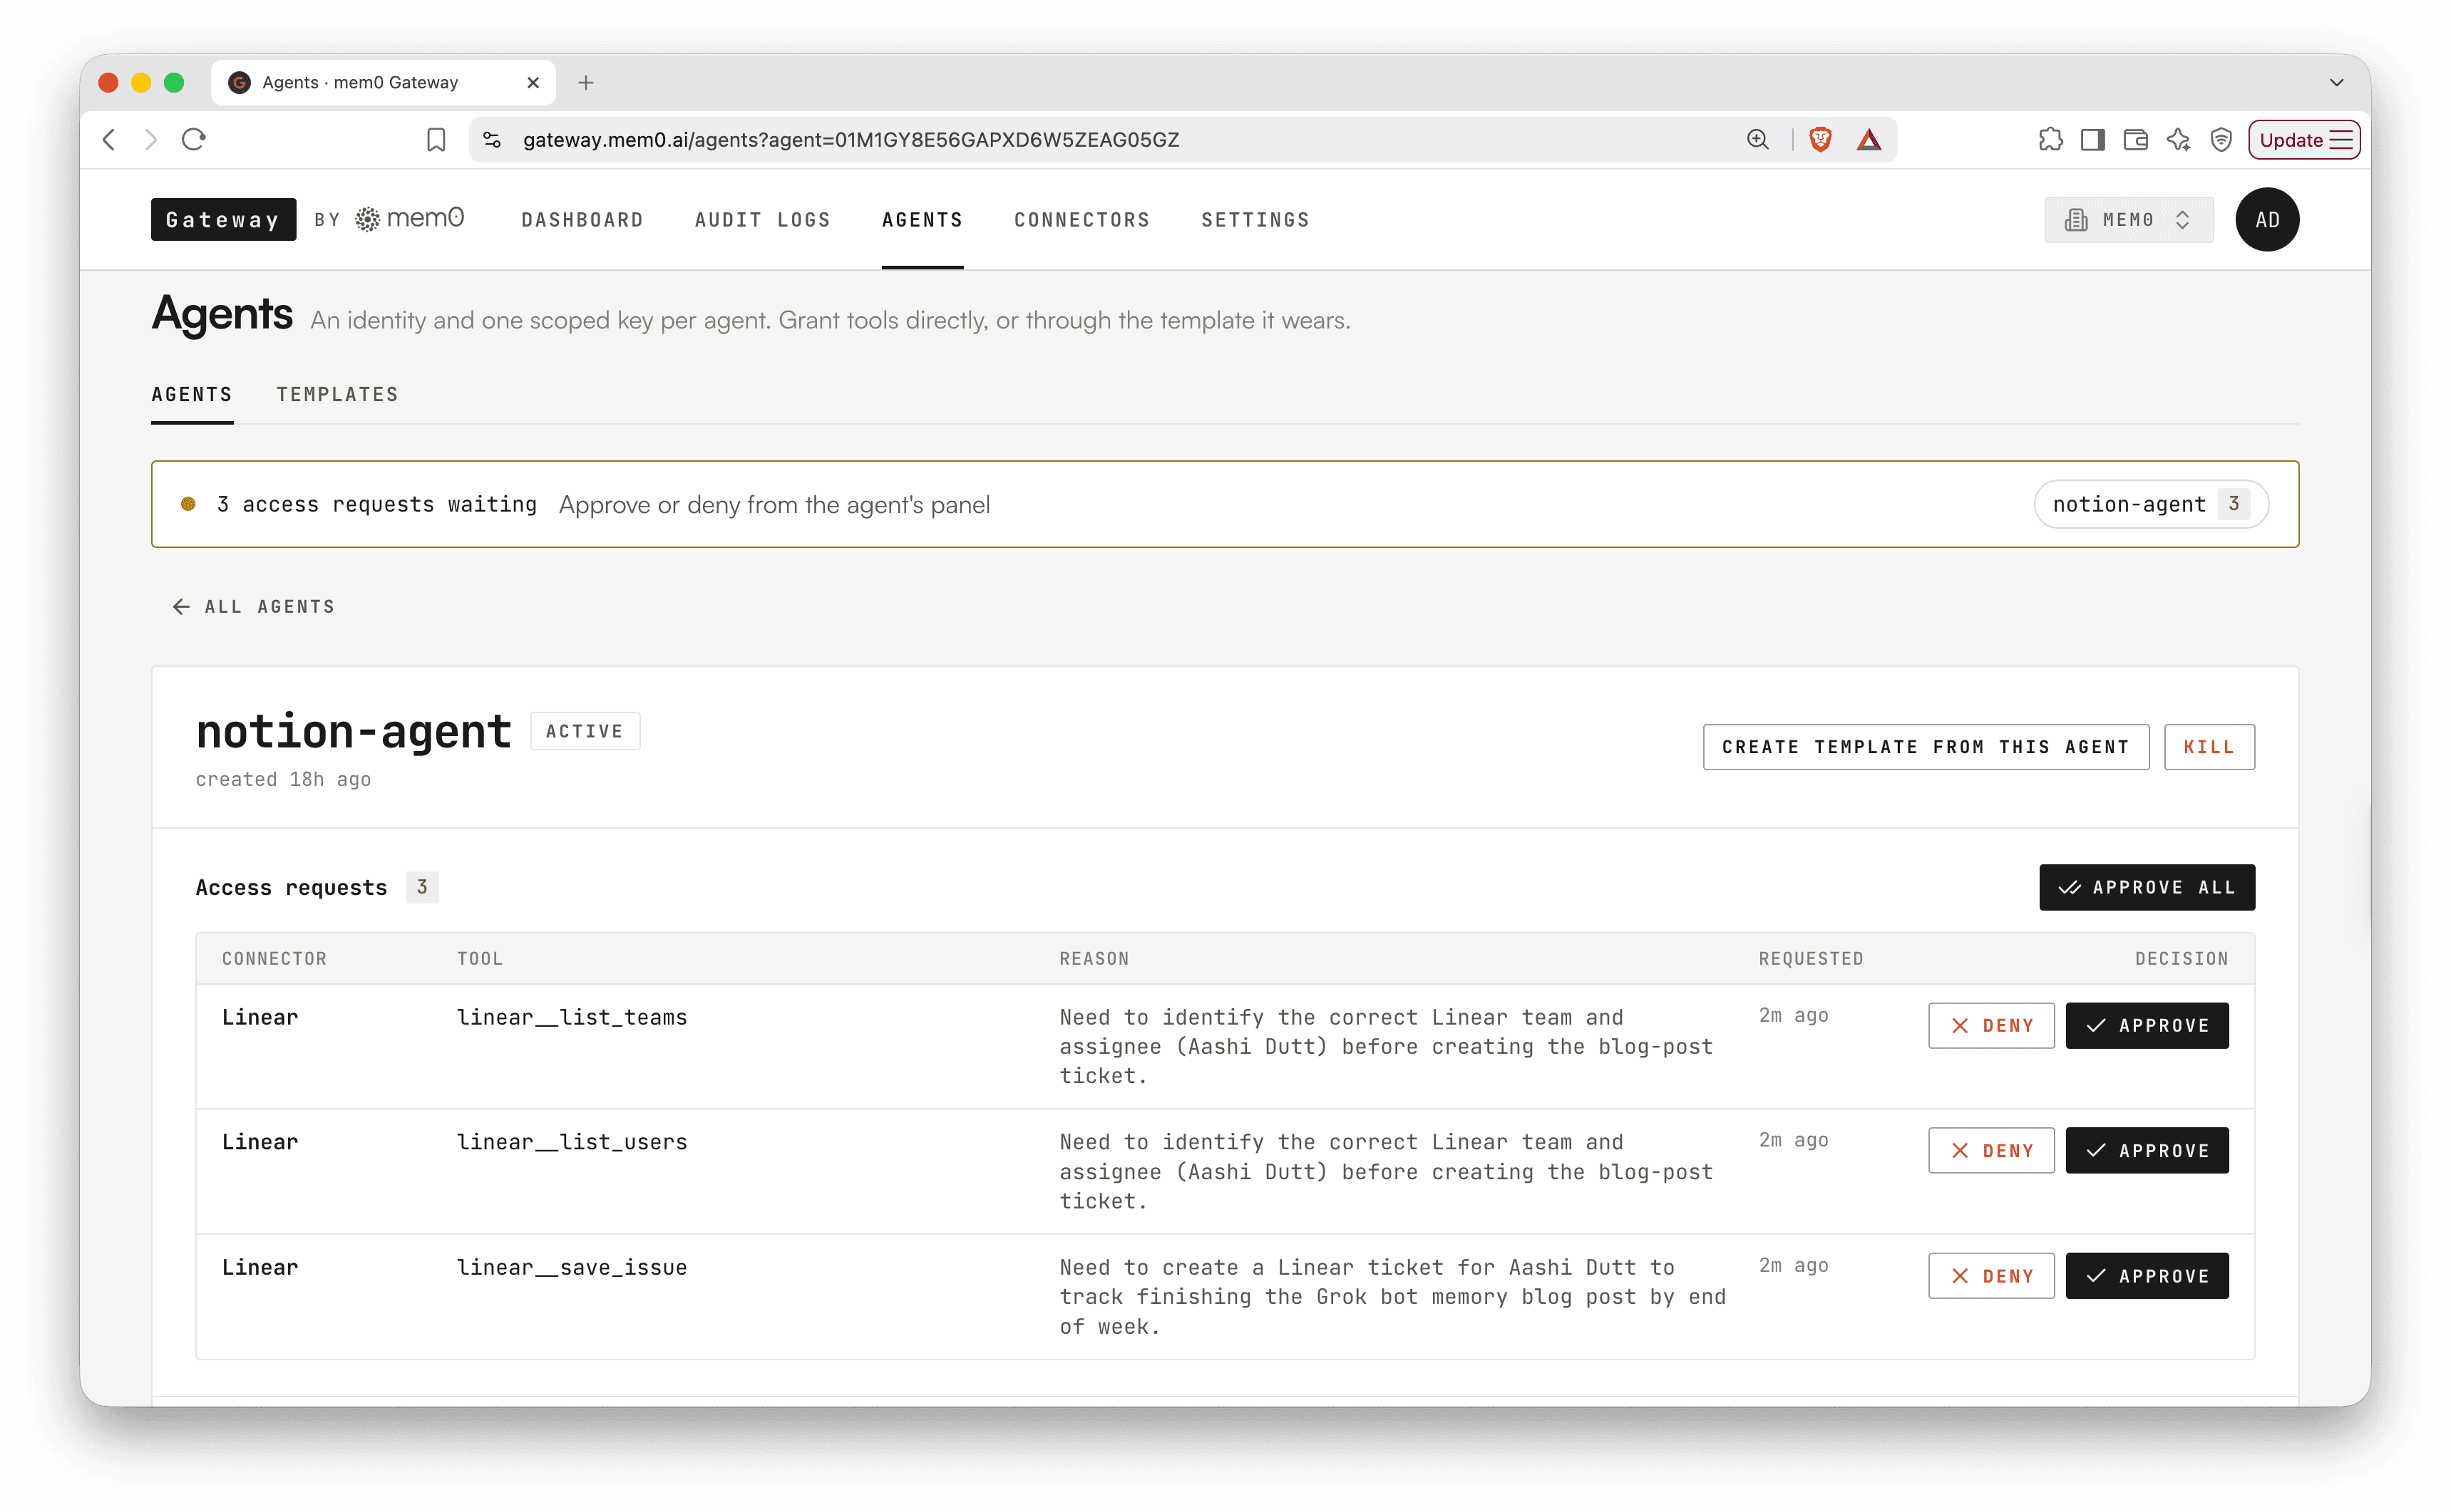
Task: Click the Gateway logo badge
Action: point(223,220)
